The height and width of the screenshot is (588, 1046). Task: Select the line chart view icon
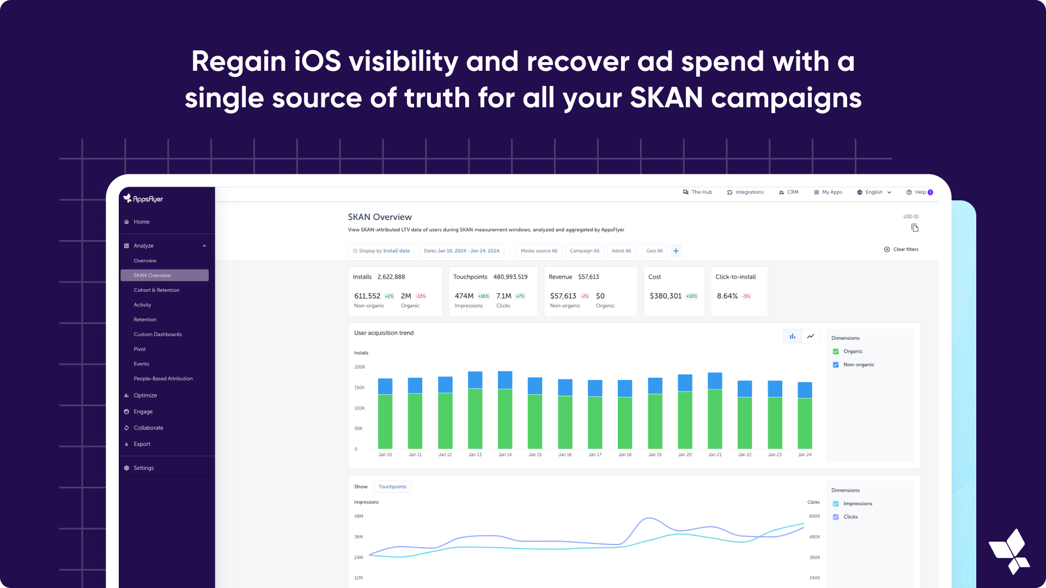coord(810,335)
